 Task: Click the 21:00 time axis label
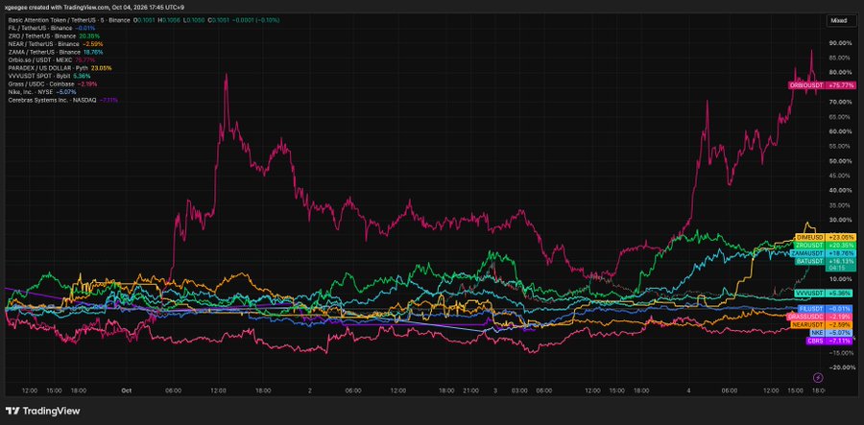pyautogui.click(x=470, y=390)
